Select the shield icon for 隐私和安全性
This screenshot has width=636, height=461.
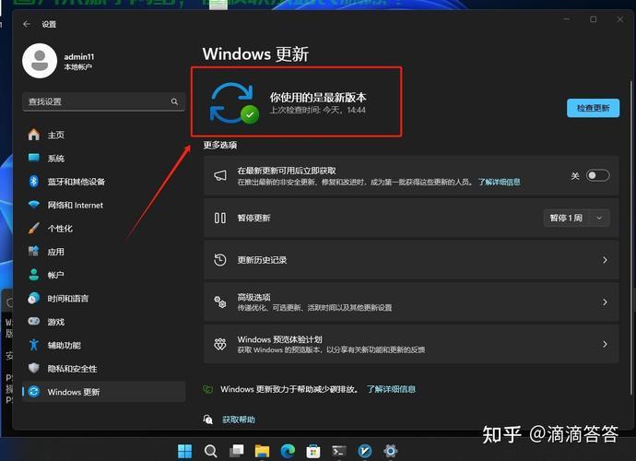tap(34, 368)
